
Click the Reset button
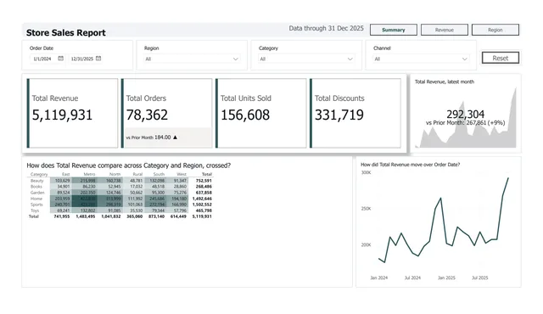pos(501,58)
